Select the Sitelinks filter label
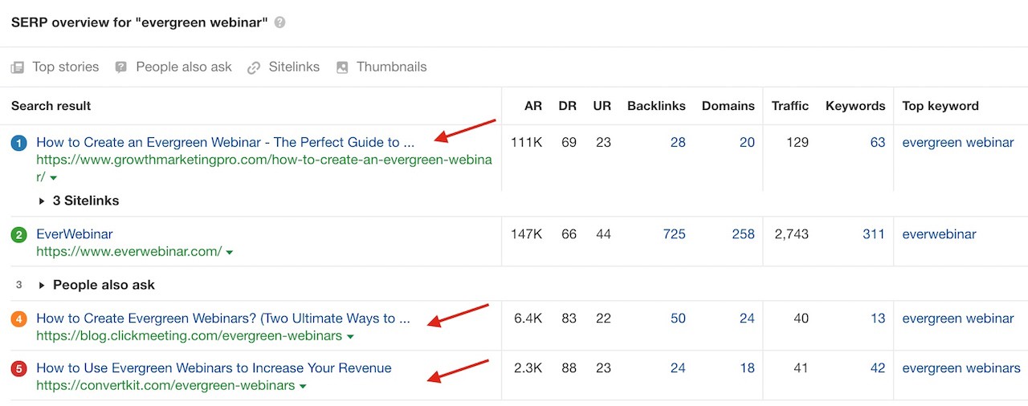 click(x=294, y=67)
